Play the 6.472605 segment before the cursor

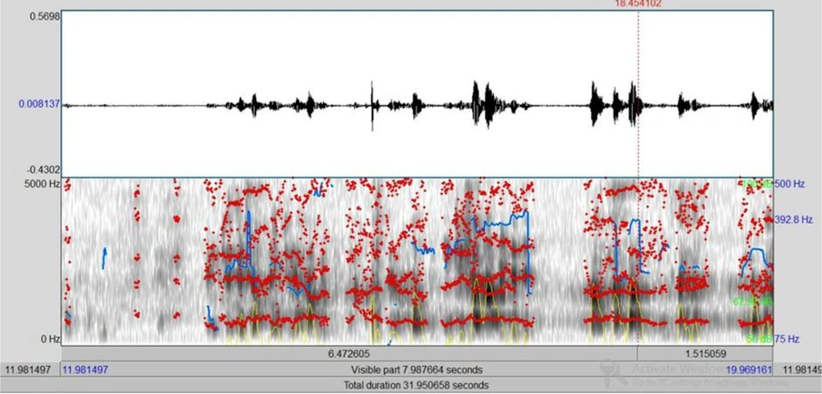tap(349, 352)
